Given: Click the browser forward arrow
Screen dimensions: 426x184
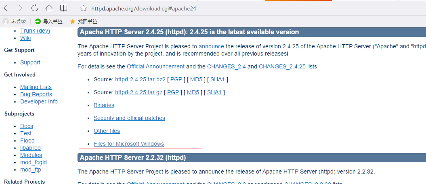Looking at the screenshot, I should point(20,8).
